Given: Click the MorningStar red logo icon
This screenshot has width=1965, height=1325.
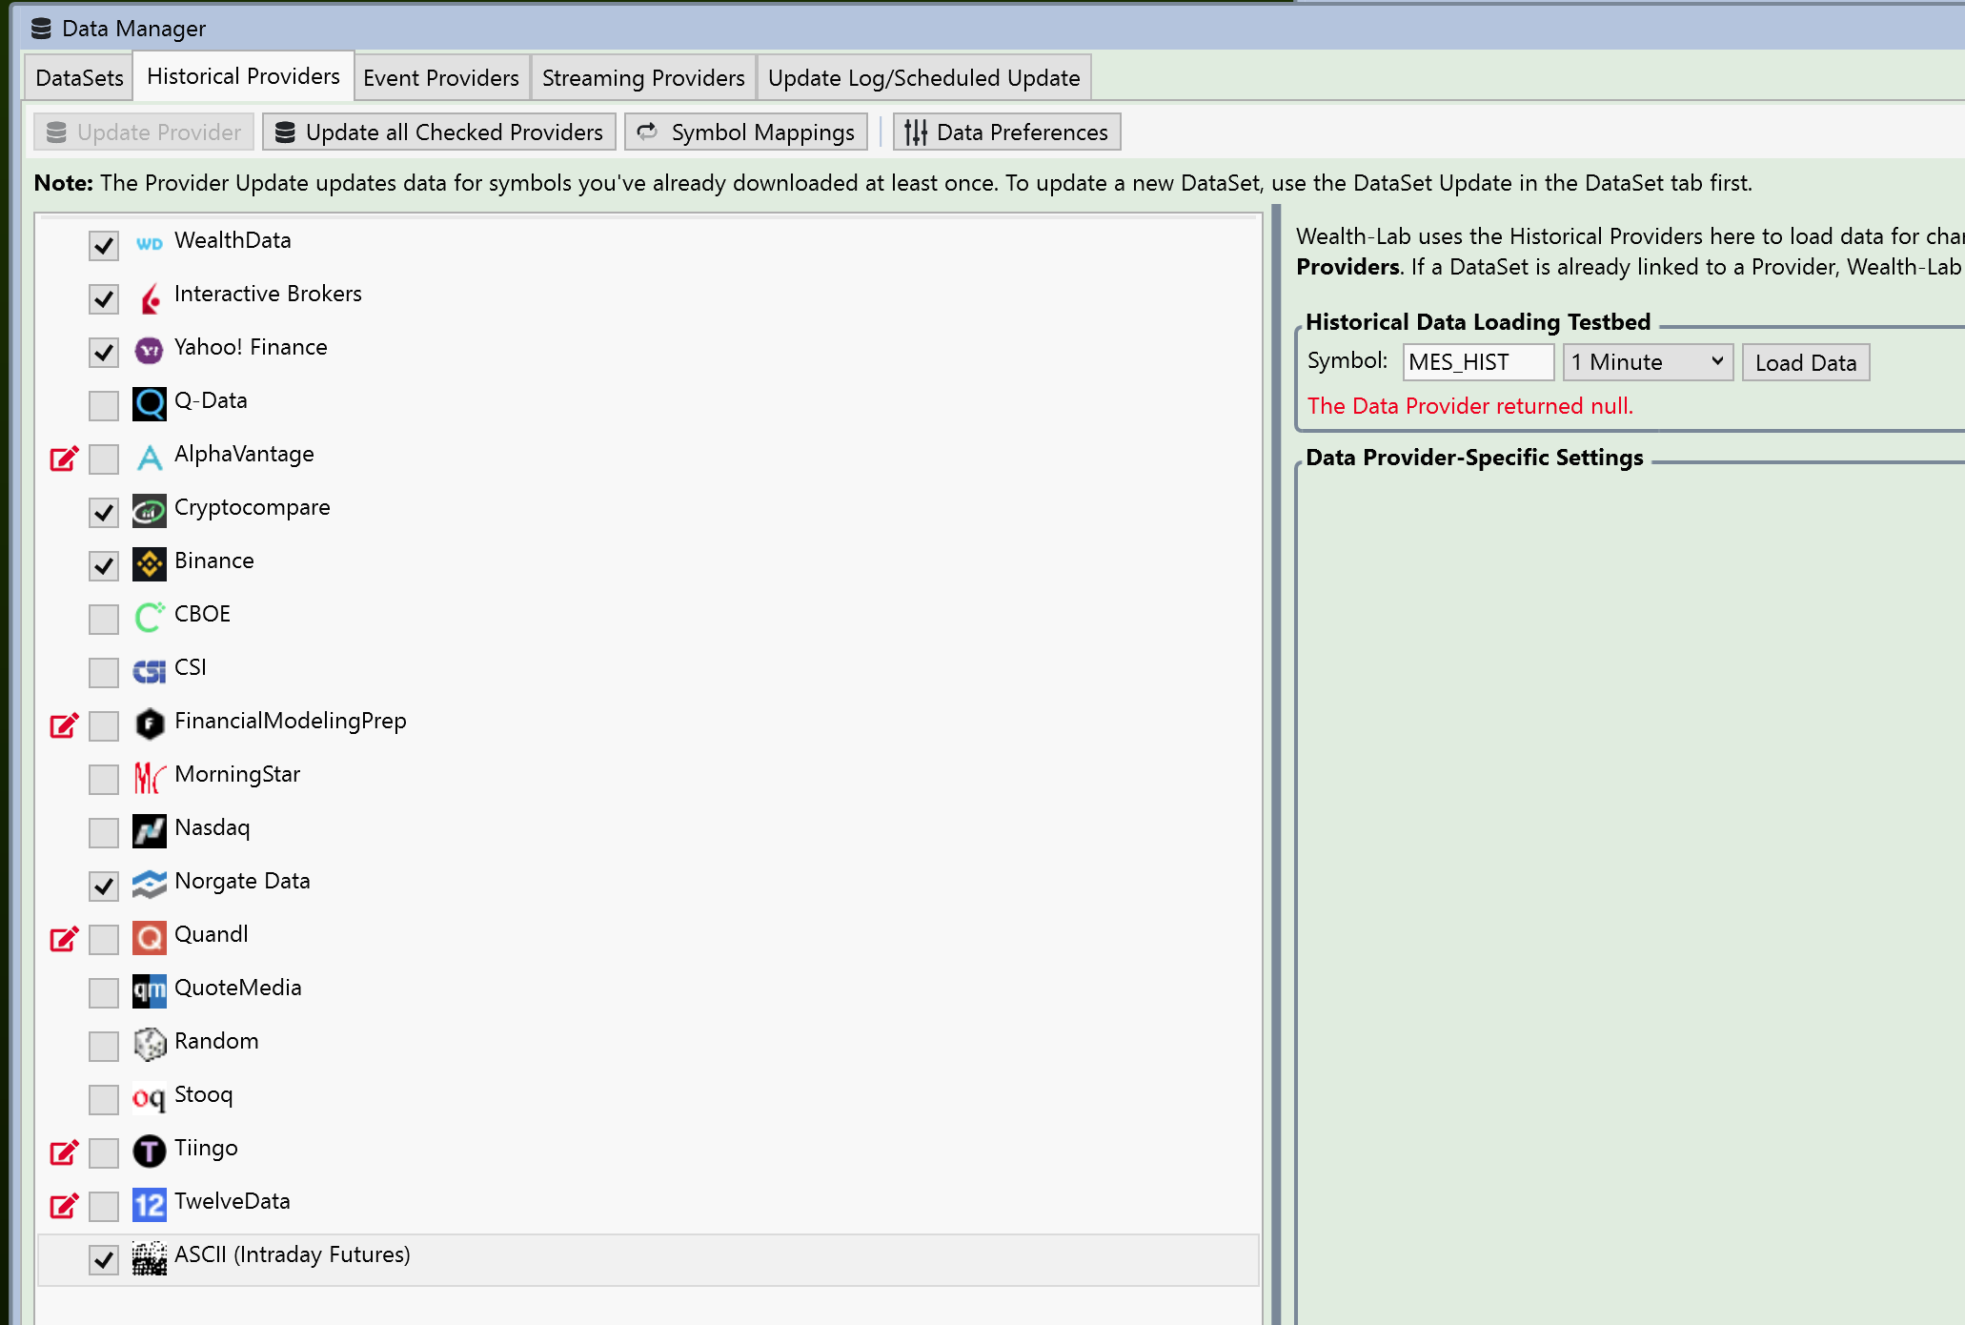Looking at the screenshot, I should (150, 778).
